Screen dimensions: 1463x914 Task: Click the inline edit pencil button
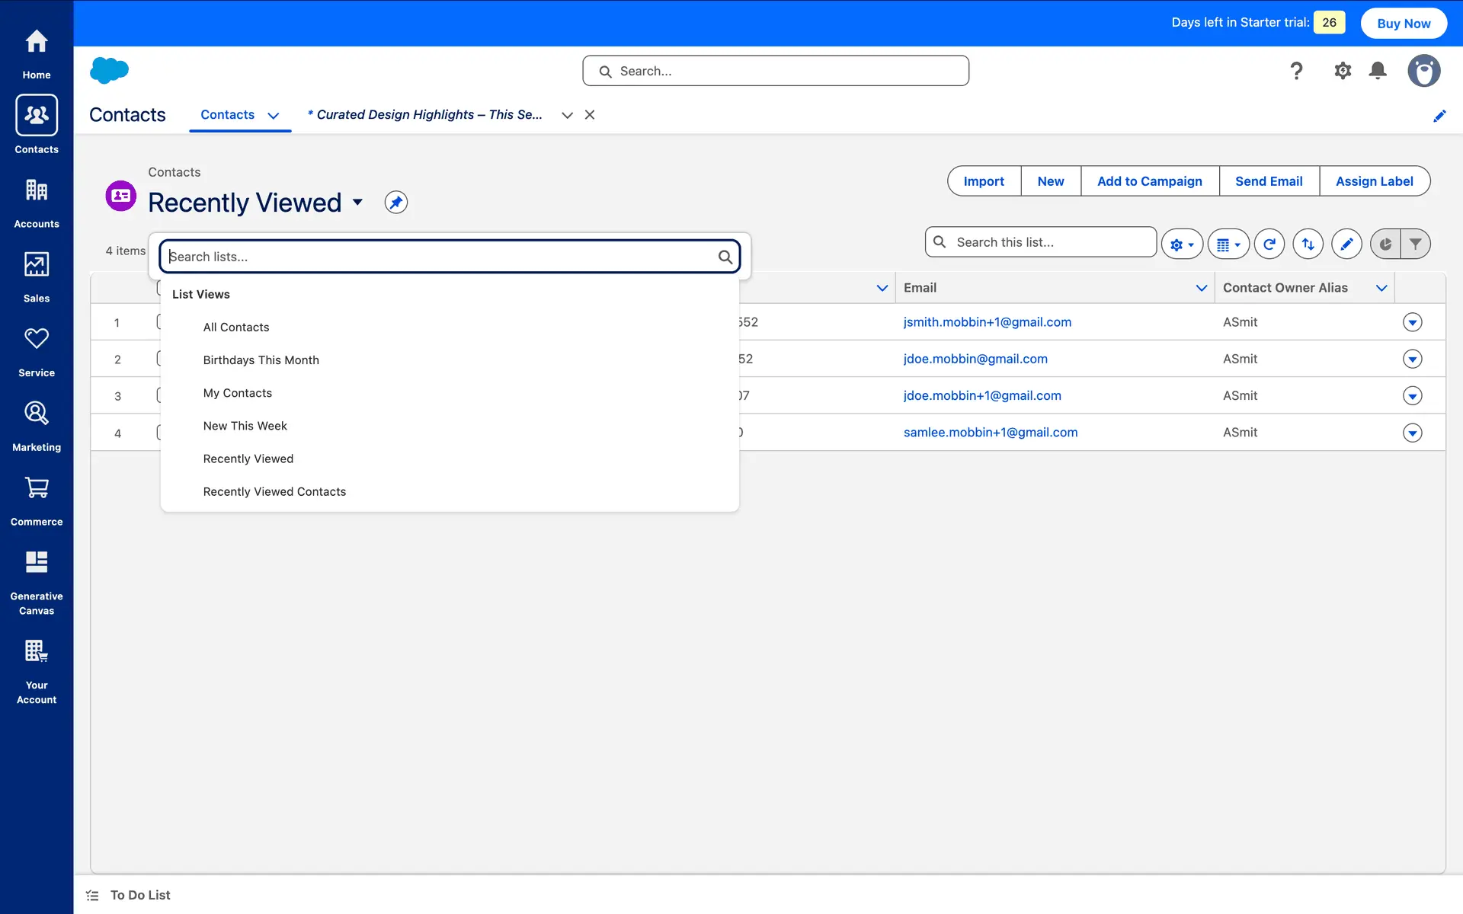point(1346,244)
